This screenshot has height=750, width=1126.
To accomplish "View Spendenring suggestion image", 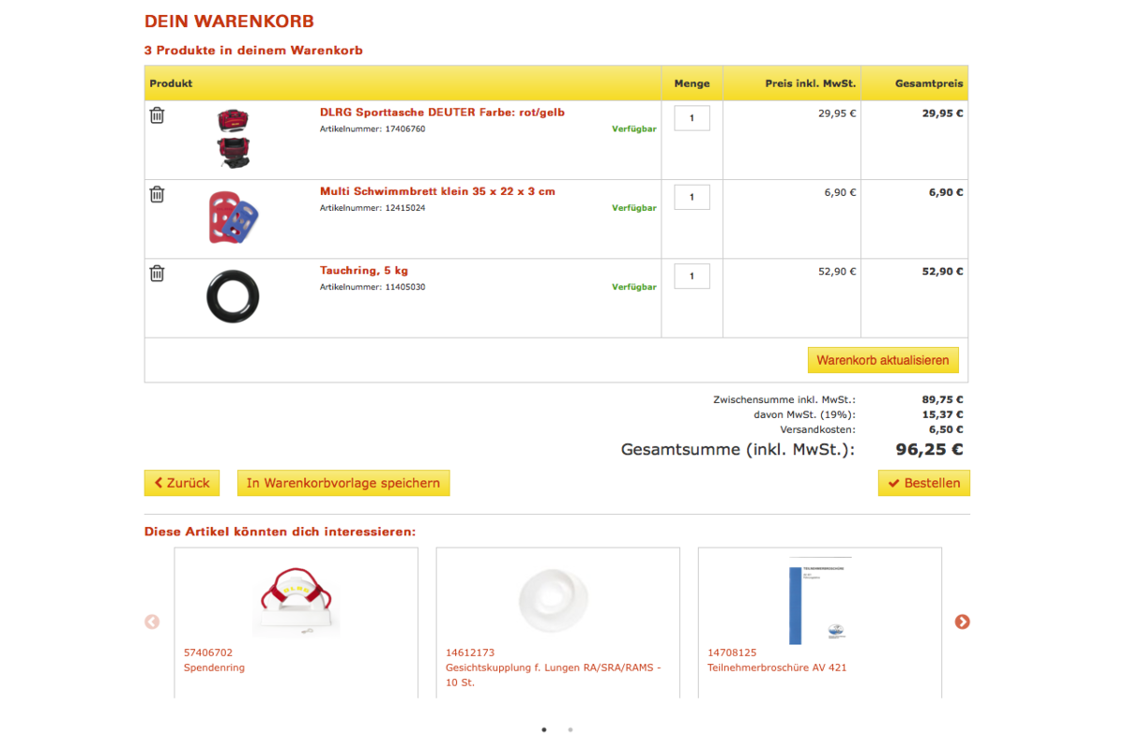I will [297, 602].
